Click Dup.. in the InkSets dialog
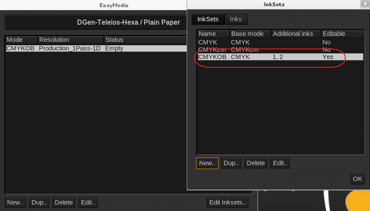 231,163
